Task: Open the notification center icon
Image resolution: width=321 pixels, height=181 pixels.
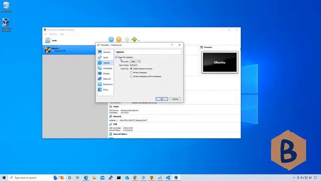Action: (x=315, y=177)
